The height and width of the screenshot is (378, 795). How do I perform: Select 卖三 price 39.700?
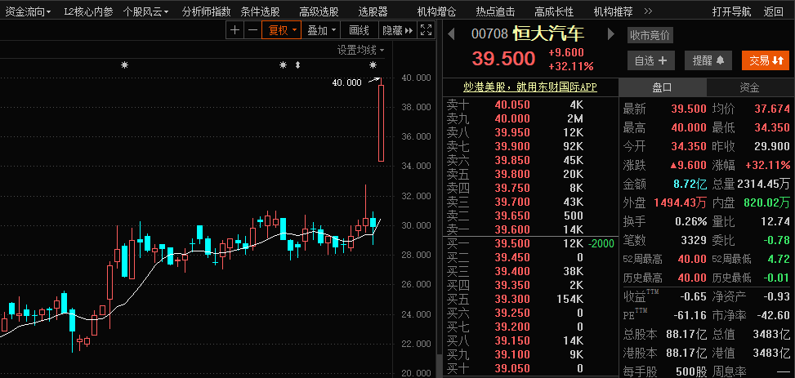point(512,202)
